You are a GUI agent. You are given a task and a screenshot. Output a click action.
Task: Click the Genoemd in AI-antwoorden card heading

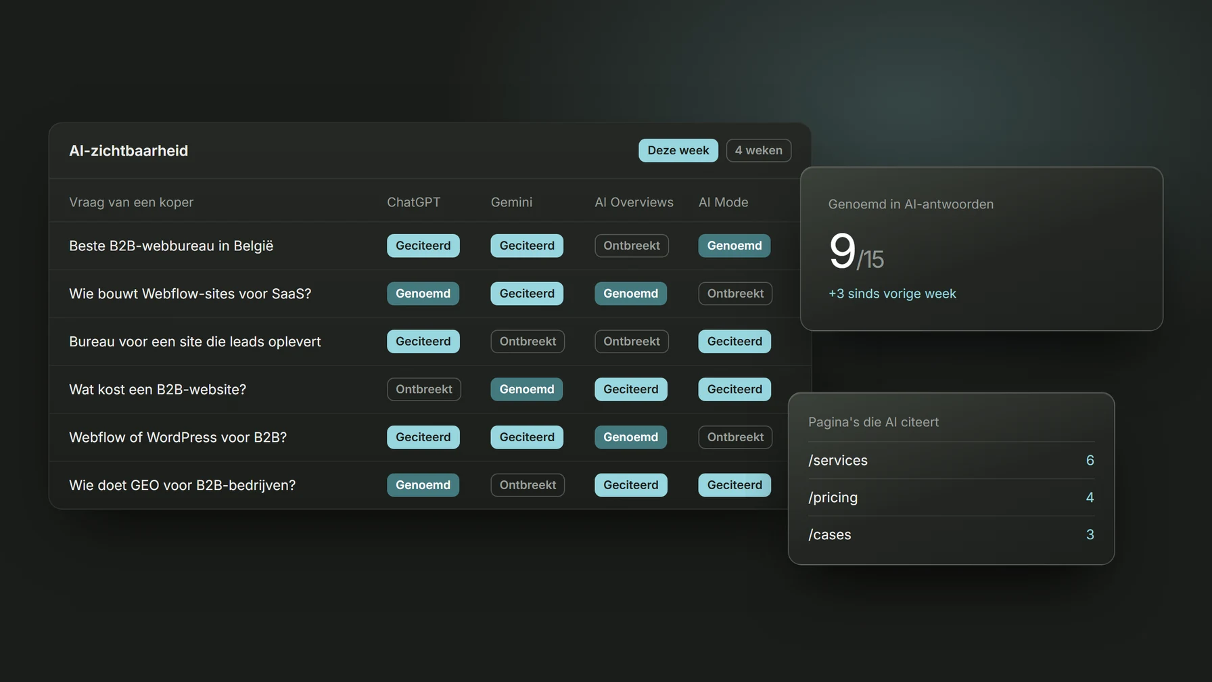[911, 204]
